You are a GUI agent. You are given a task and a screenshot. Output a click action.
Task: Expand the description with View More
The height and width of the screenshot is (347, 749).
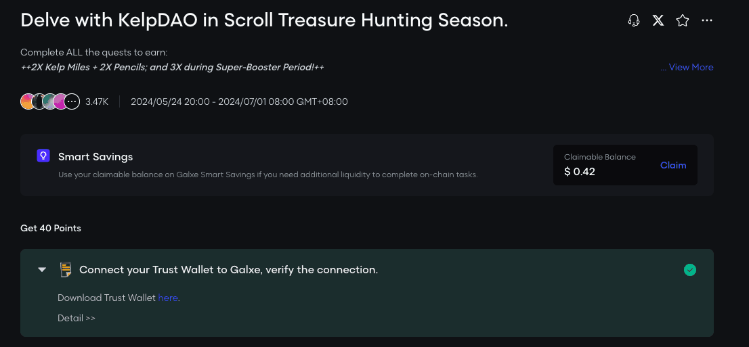click(x=687, y=67)
